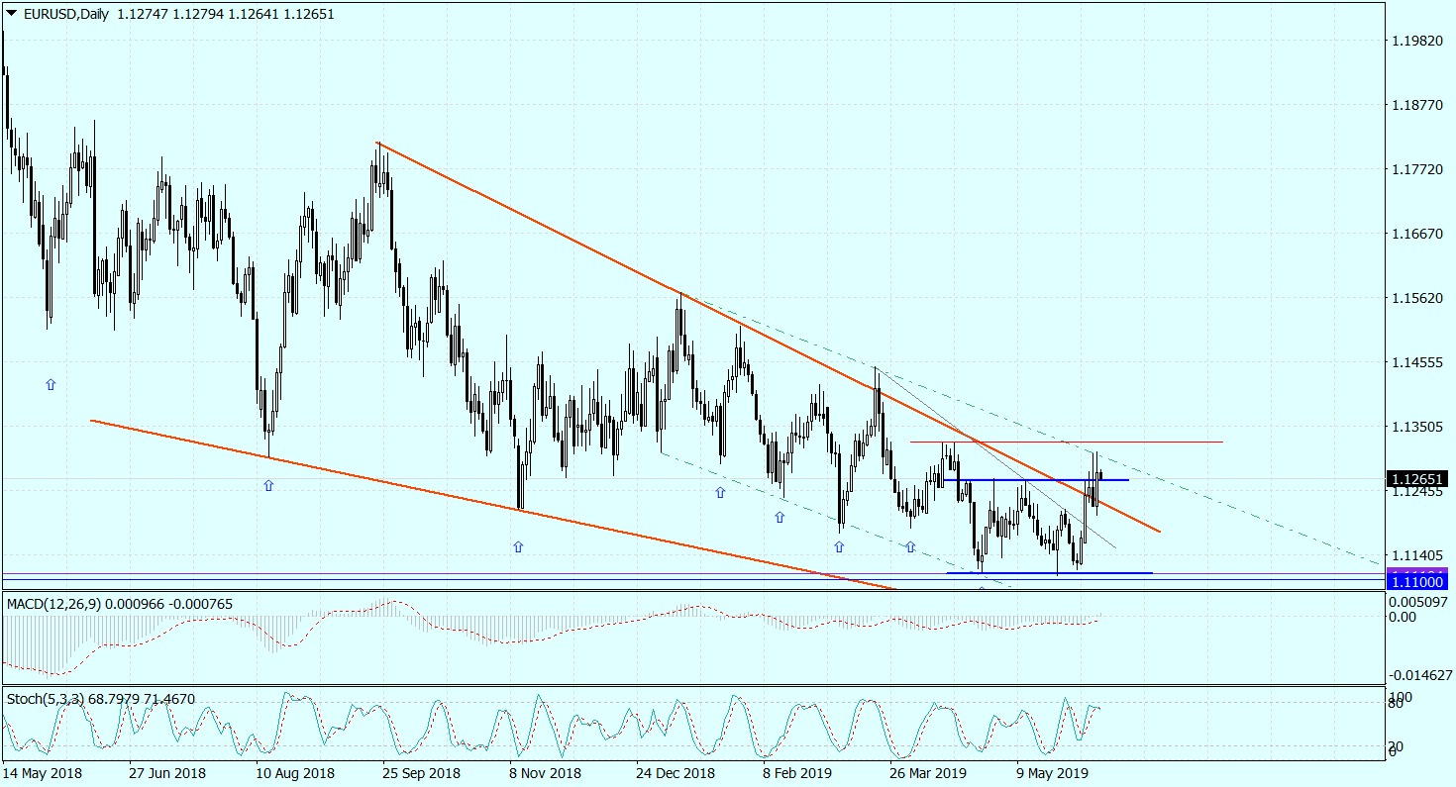
Task: Click the 8 Feb 2019 date label
Action: click(797, 772)
